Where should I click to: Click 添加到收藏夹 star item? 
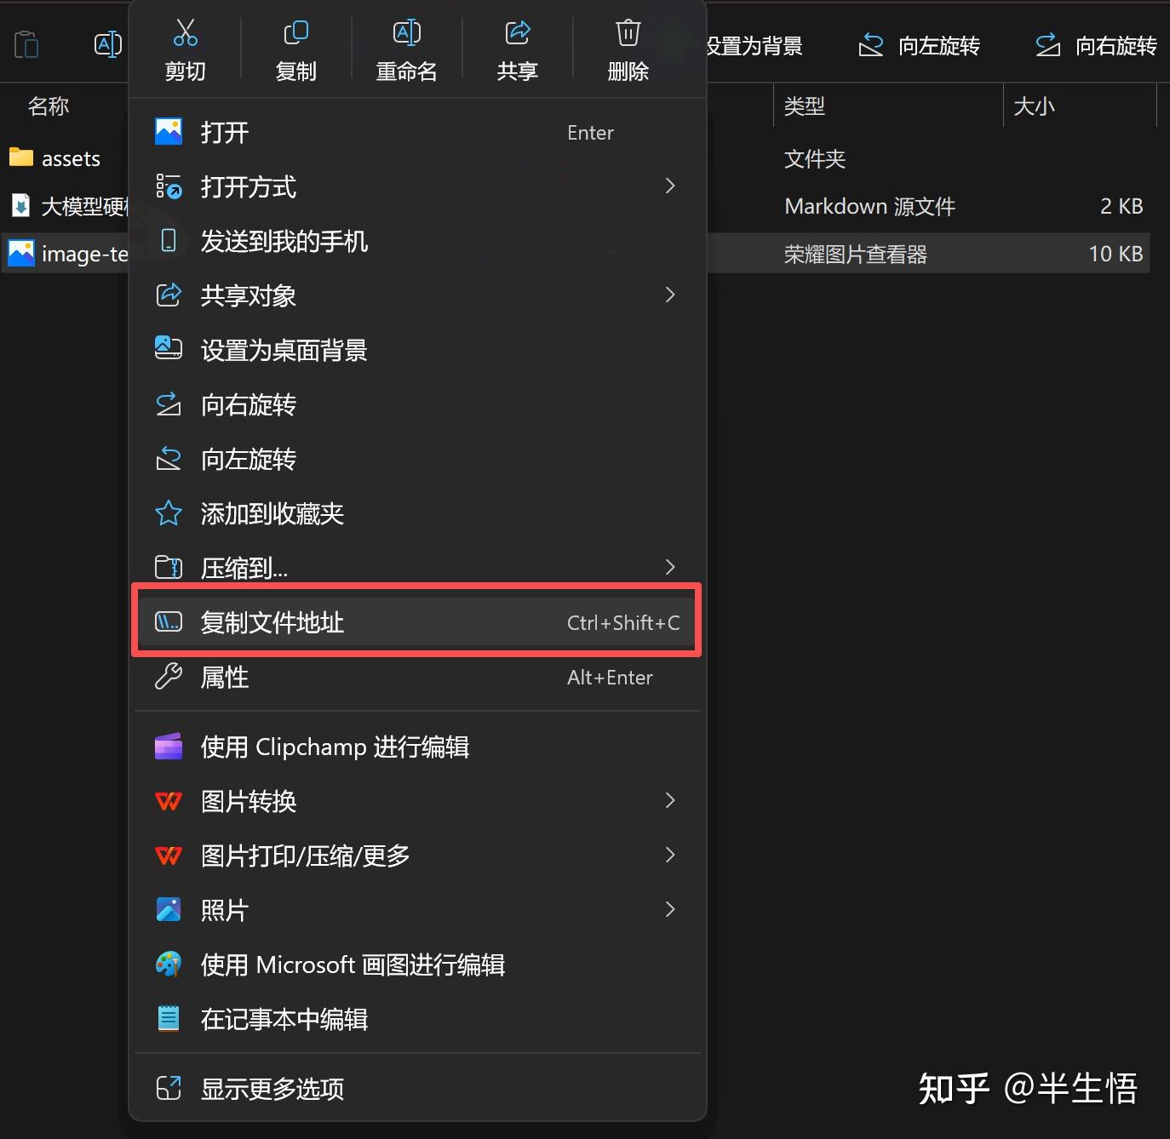(x=417, y=513)
